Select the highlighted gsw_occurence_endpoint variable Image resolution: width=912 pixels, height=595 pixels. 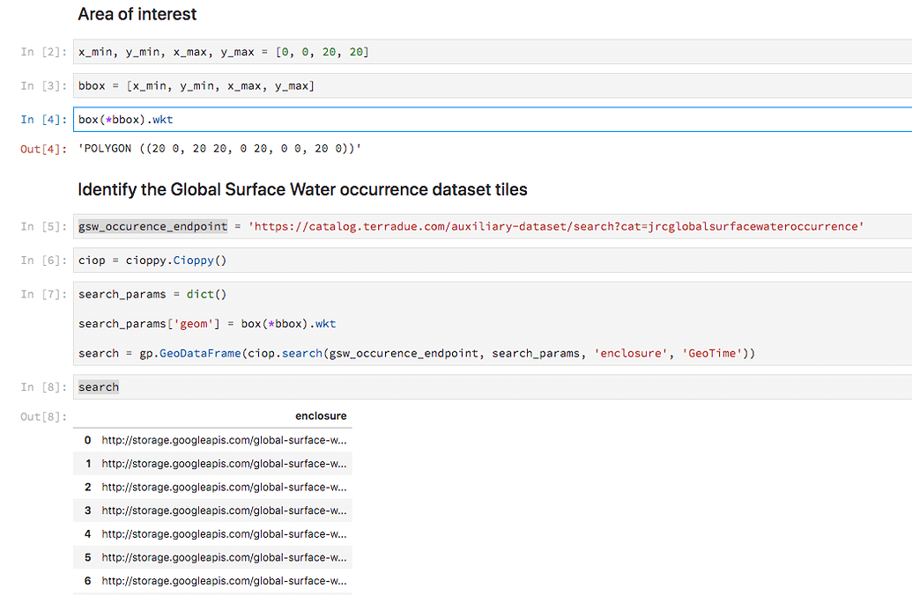(x=152, y=225)
